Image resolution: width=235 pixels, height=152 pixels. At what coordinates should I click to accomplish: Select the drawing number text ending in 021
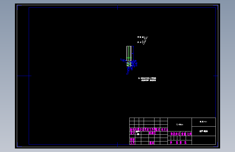(x=203, y=122)
